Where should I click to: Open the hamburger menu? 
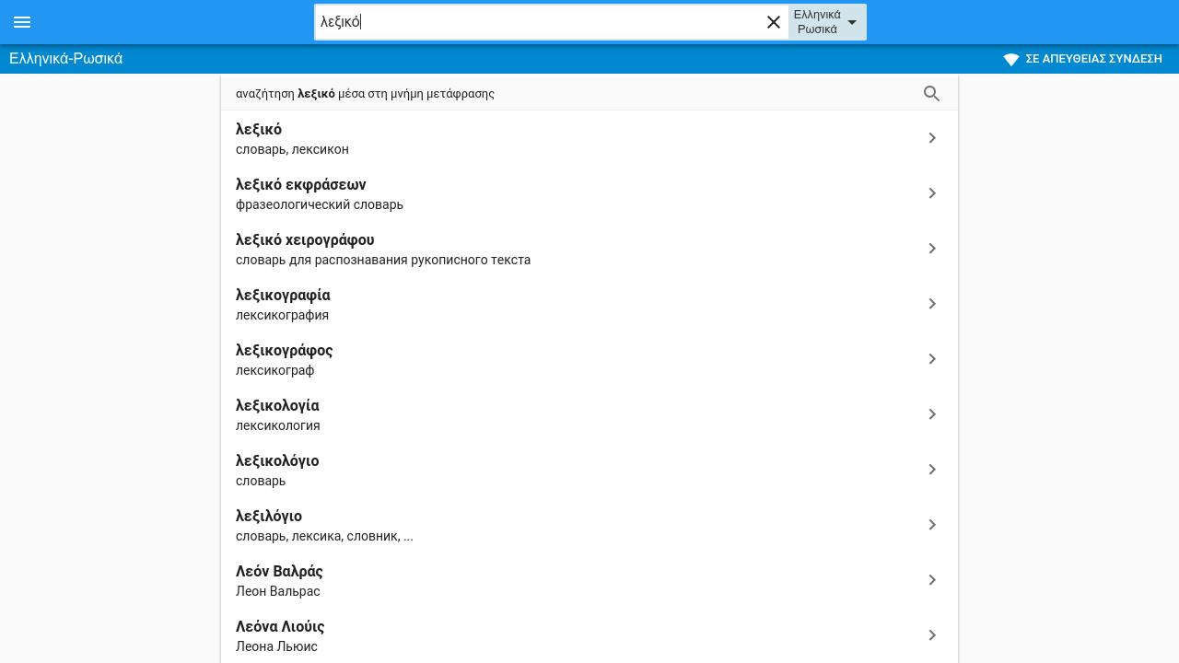click(x=22, y=22)
